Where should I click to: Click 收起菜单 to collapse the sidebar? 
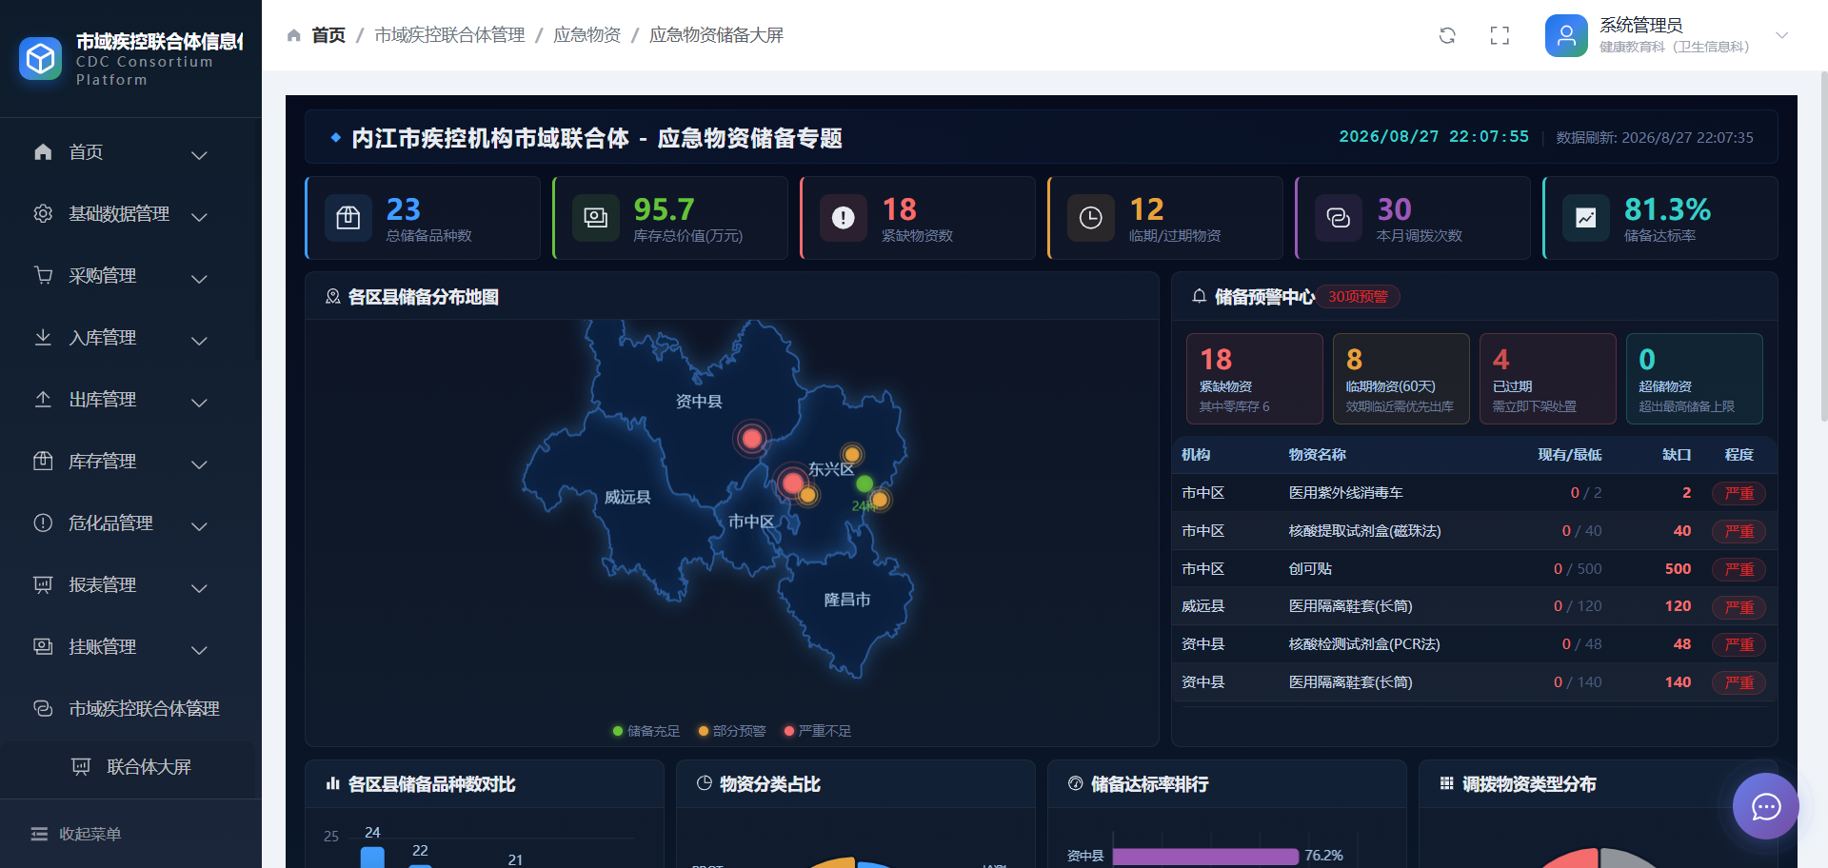click(x=76, y=834)
